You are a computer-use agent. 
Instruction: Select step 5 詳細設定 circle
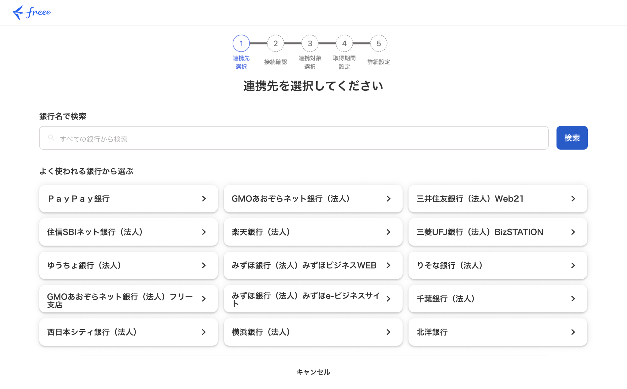pos(379,44)
